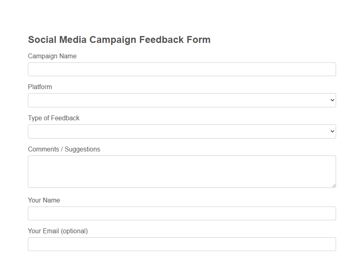
Task: Click the Your Email (optional) label
Action: [x=58, y=231]
